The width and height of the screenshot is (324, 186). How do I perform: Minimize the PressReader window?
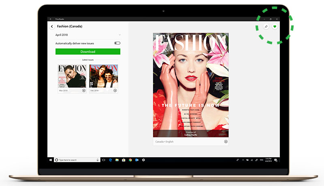click(264, 19)
